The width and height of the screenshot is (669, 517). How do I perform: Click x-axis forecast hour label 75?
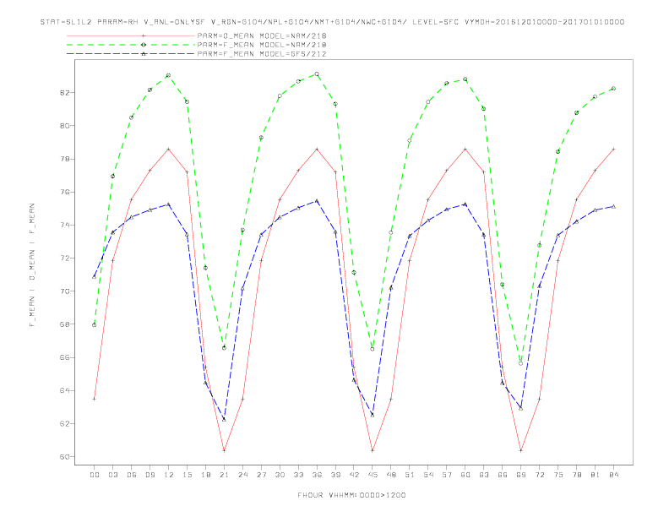coord(558,475)
